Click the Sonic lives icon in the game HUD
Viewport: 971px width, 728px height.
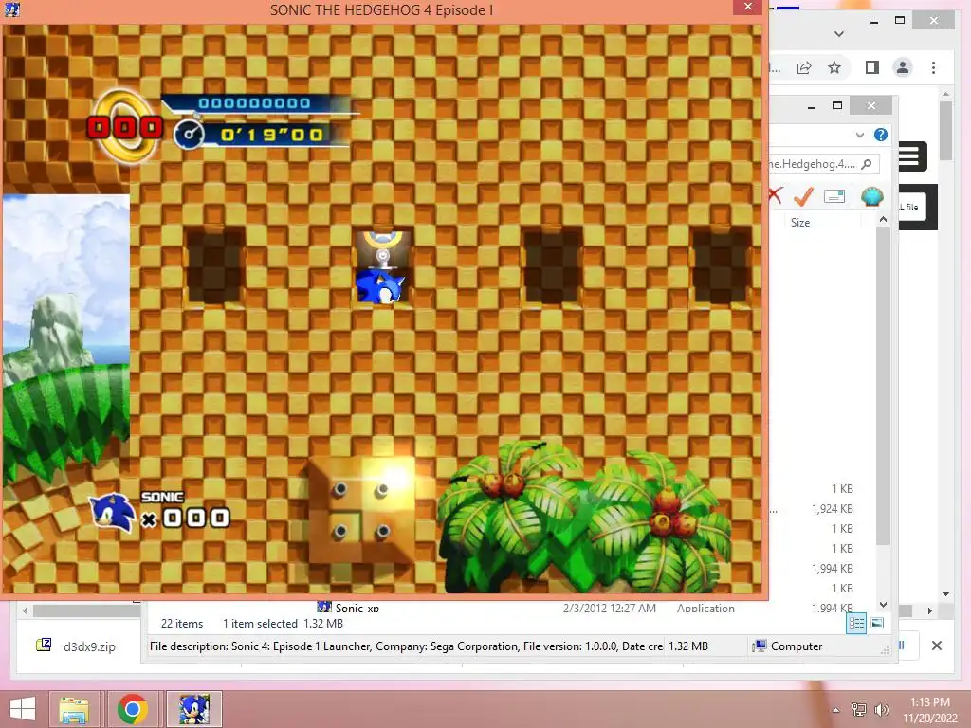click(x=112, y=512)
